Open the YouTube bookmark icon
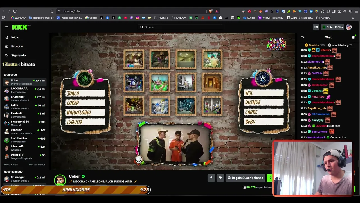This screenshot has width=360, height=203. point(125,18)
